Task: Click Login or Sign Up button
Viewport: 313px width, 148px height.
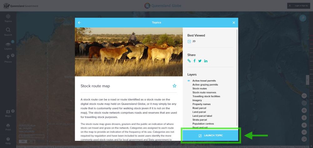Action: (299, 6)
